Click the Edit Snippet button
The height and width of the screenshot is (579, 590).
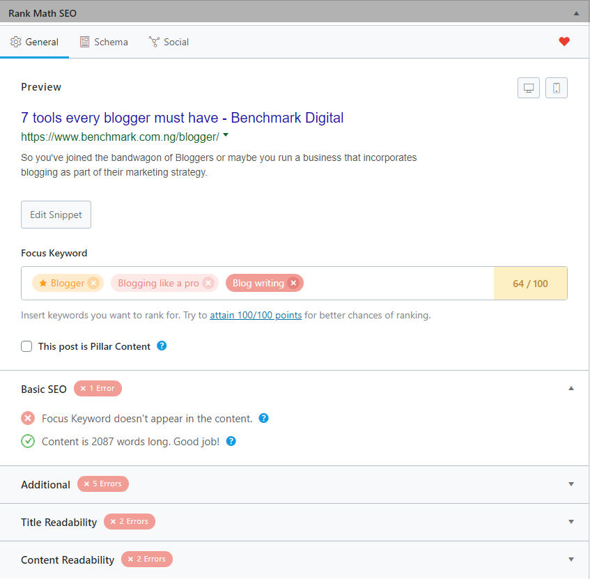coord(56,215)
